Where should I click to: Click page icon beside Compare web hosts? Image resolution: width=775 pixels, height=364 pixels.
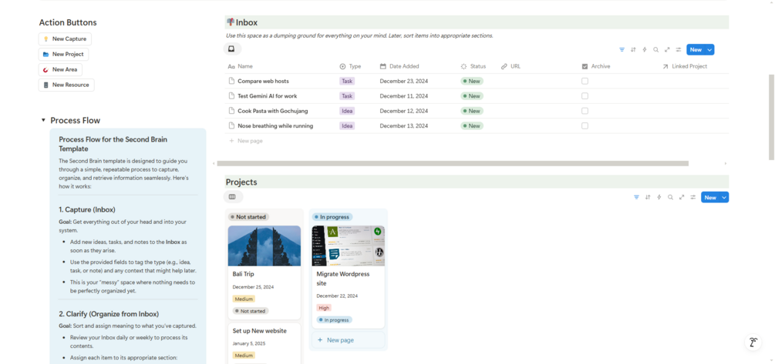point(231,81)
